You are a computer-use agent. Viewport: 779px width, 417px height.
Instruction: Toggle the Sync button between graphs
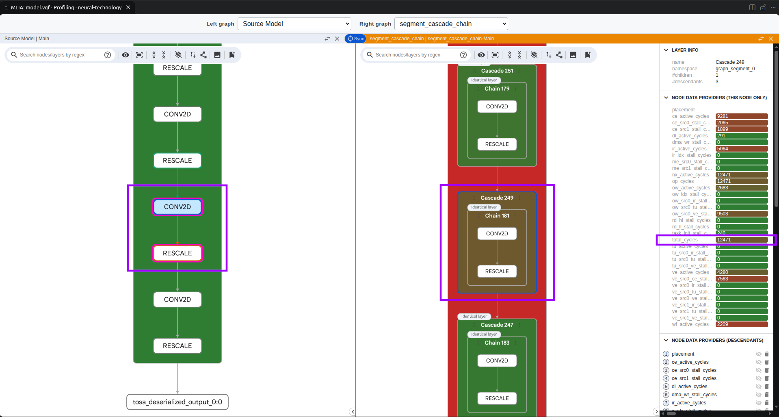356,39
